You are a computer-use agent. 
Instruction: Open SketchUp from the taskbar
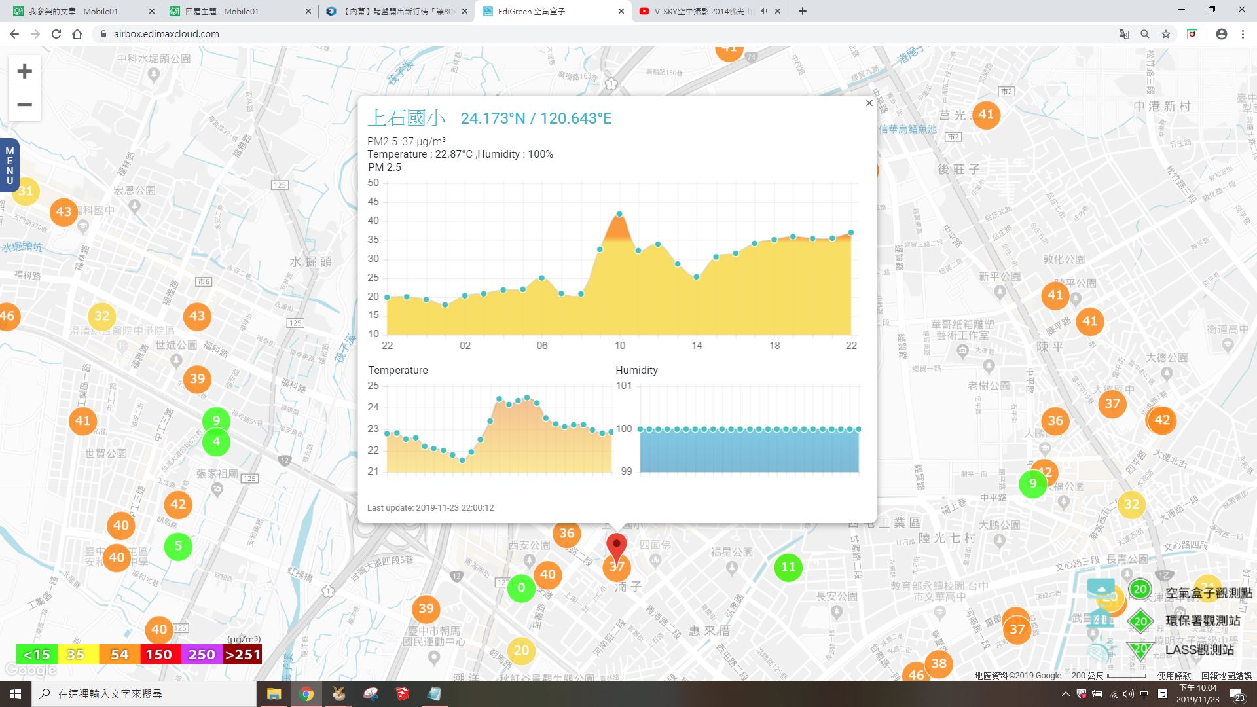click(402, 694)
